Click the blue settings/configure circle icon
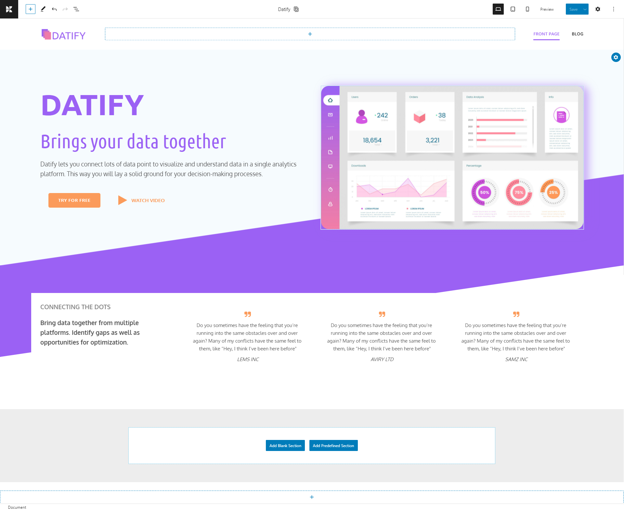This screenshot has width=624, height=511. click(616, 57)
